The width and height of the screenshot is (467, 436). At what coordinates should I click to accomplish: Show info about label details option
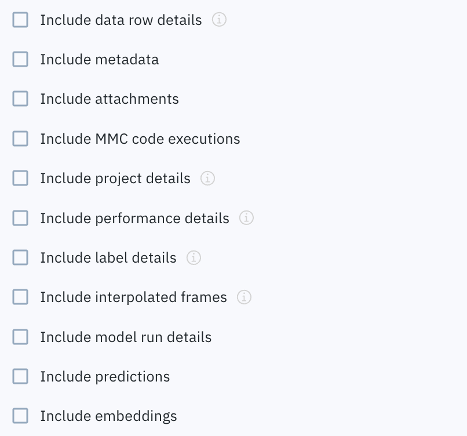point(194,257)
